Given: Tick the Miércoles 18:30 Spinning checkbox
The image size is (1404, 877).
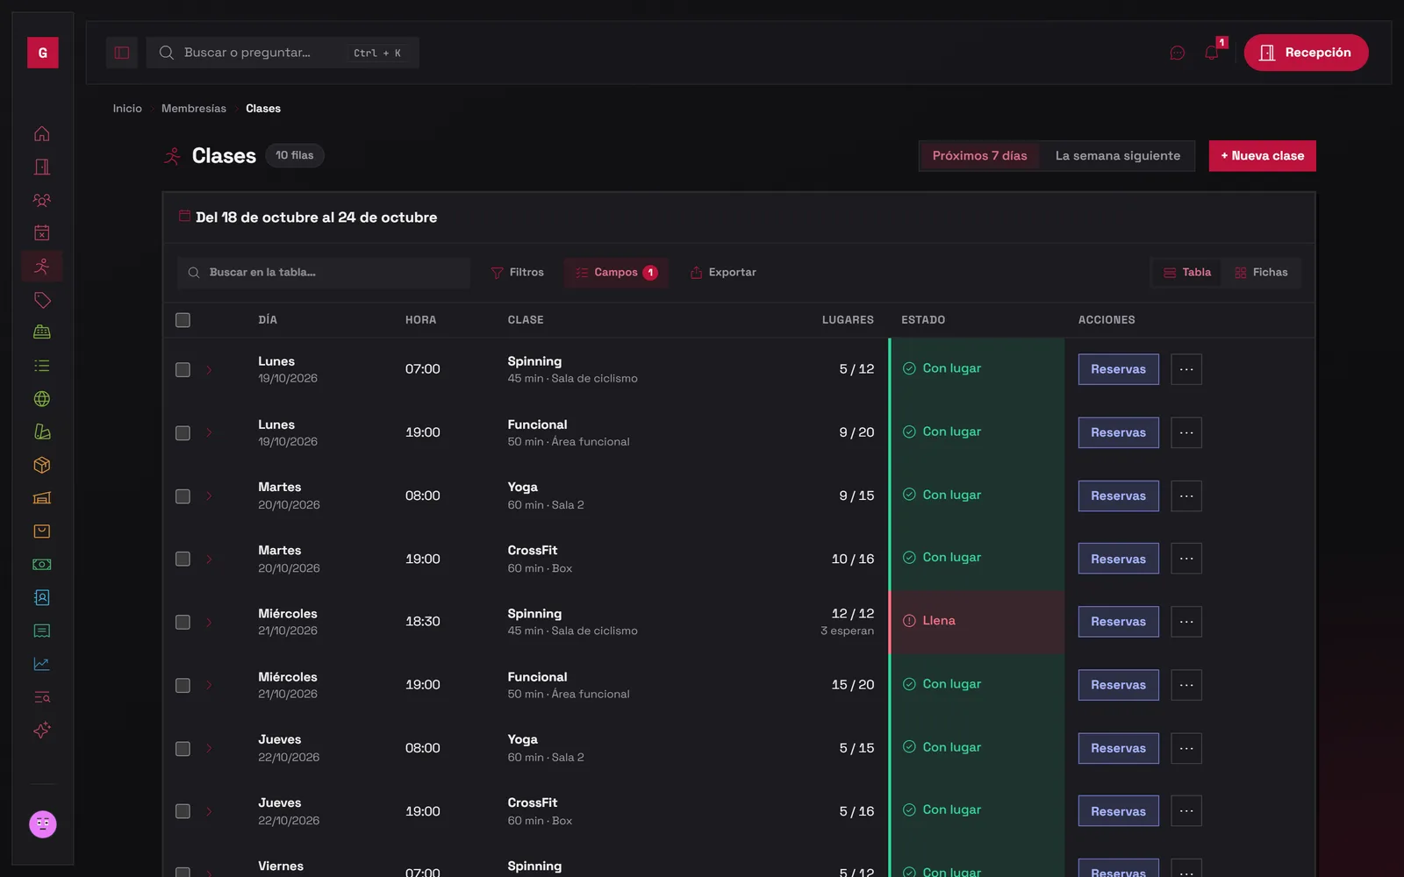Looking at the screenshot, I should click(x=183, y=623).
